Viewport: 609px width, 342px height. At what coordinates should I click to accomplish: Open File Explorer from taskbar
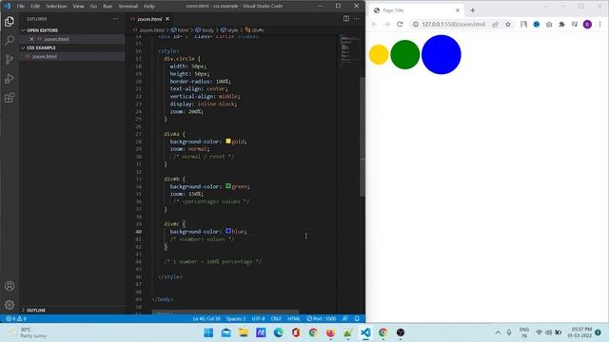point(244,332)
